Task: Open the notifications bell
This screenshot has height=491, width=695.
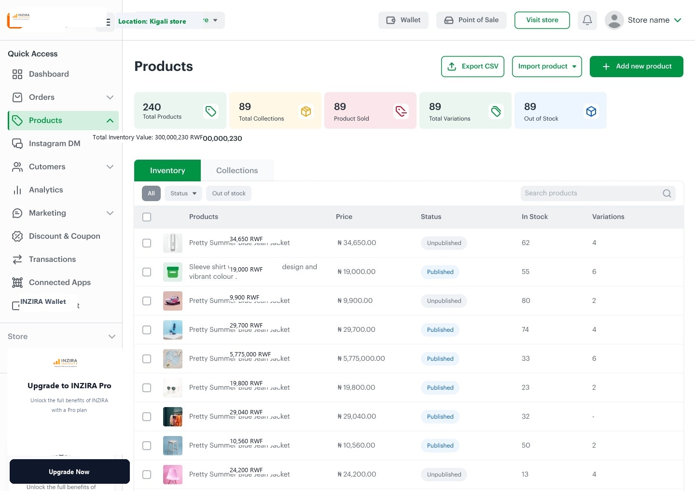Action: (587, 20)
